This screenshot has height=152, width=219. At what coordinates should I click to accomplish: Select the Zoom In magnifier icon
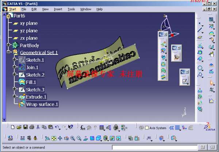(x=72, y=138)
